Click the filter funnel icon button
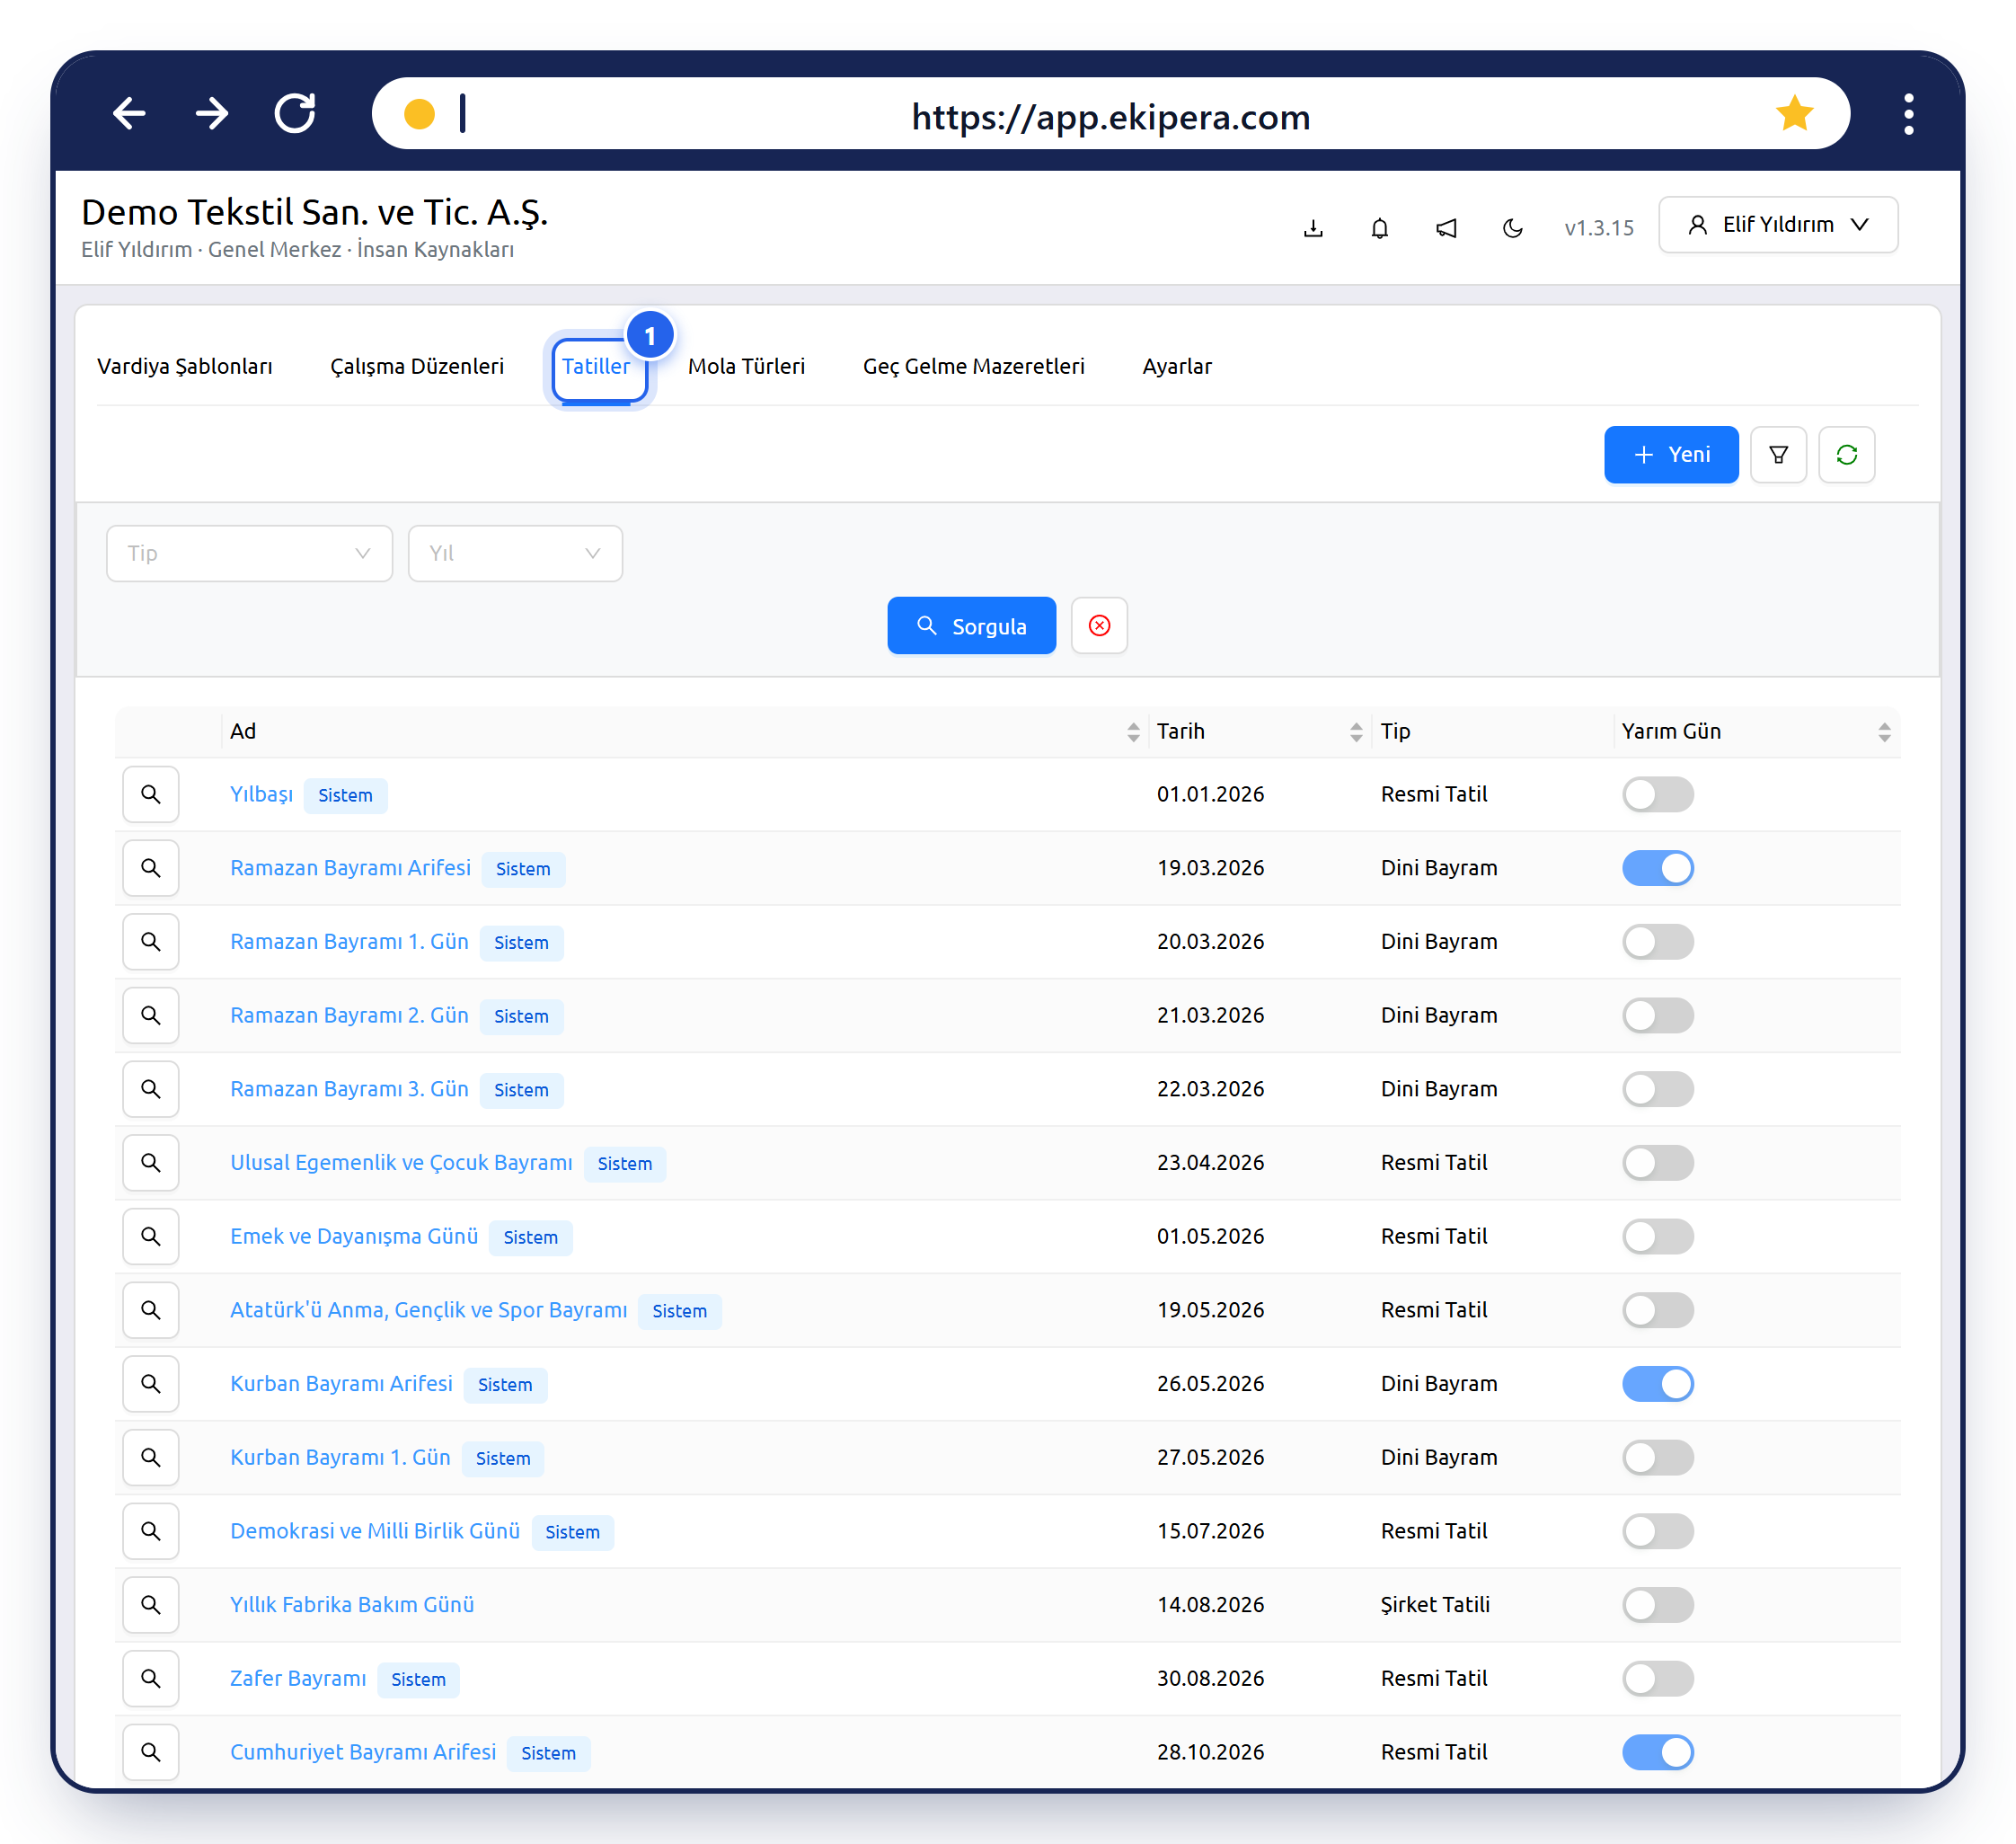 (x=1778, y=455)
